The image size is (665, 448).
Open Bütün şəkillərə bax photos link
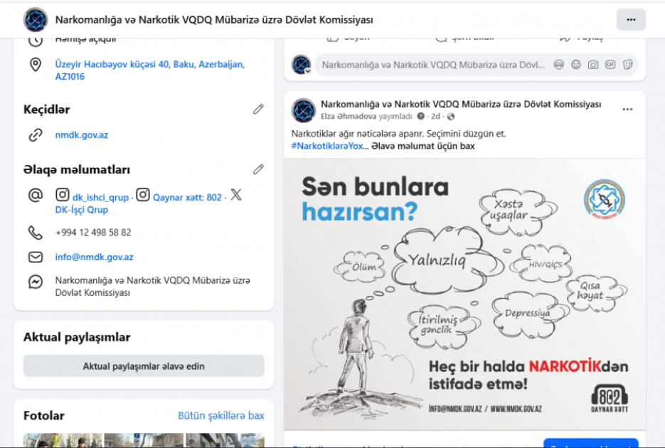pyautogui.click(x=220, y=415)
